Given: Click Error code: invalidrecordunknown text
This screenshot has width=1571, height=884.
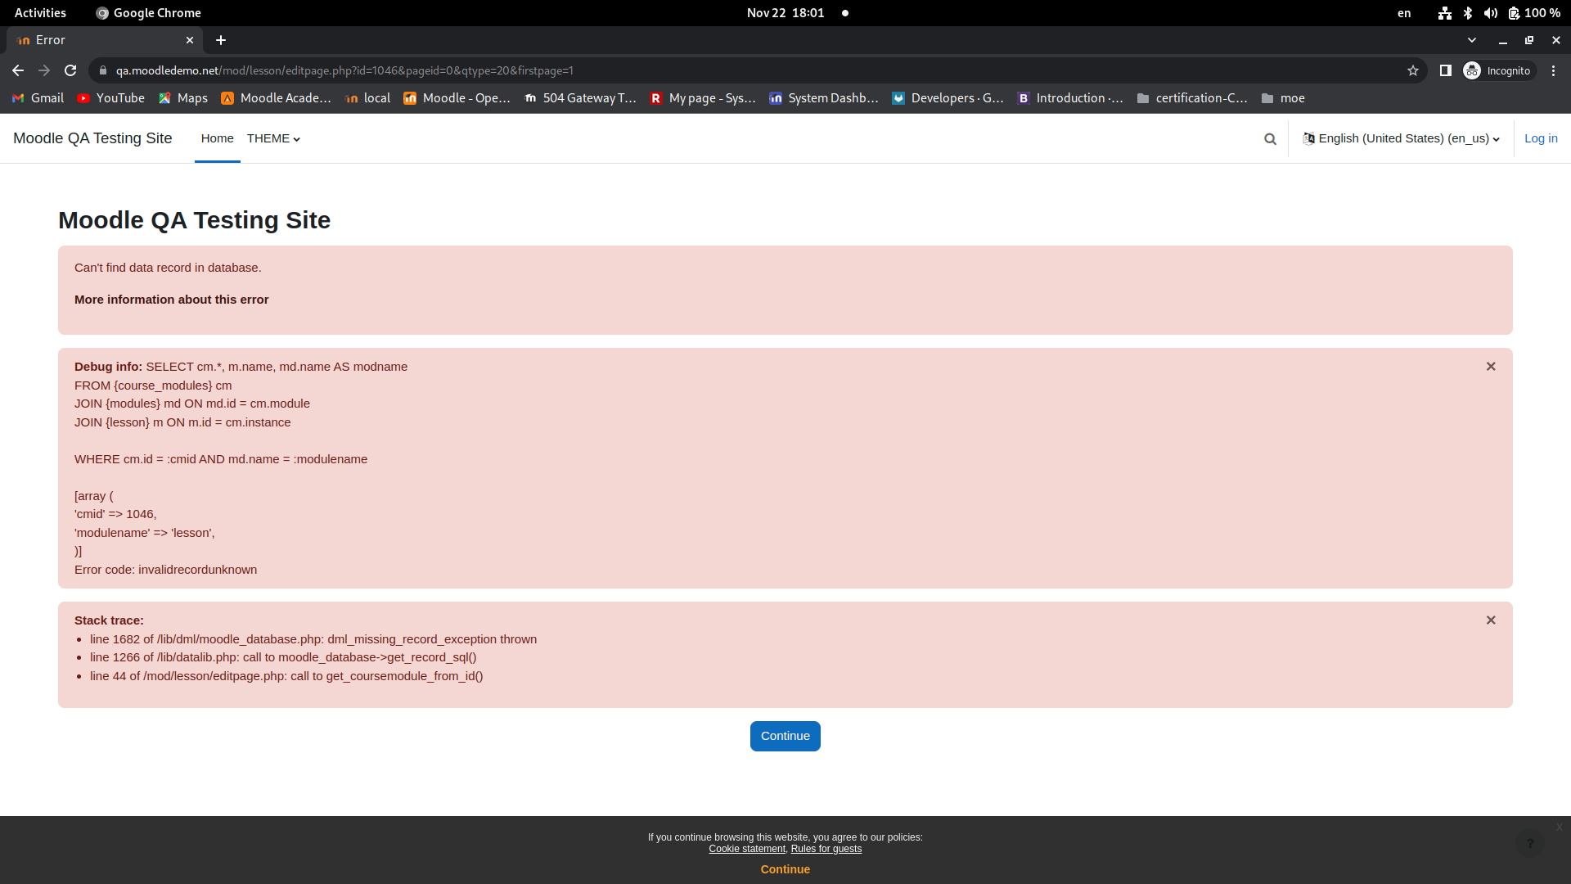Looking at the screenshot, I should [165, 570].
